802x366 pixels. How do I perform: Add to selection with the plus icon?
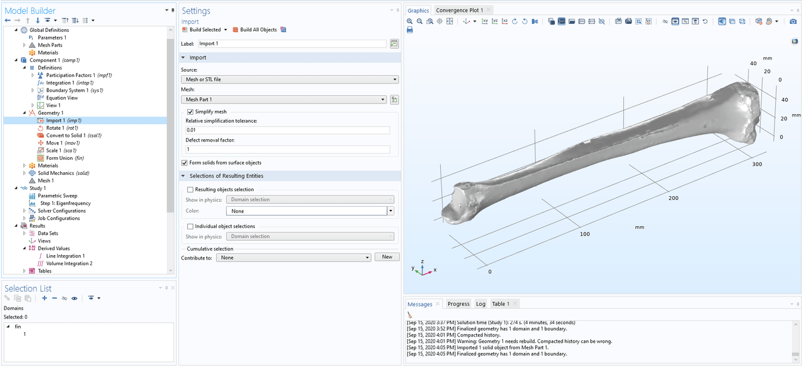(x=44, y=298)
